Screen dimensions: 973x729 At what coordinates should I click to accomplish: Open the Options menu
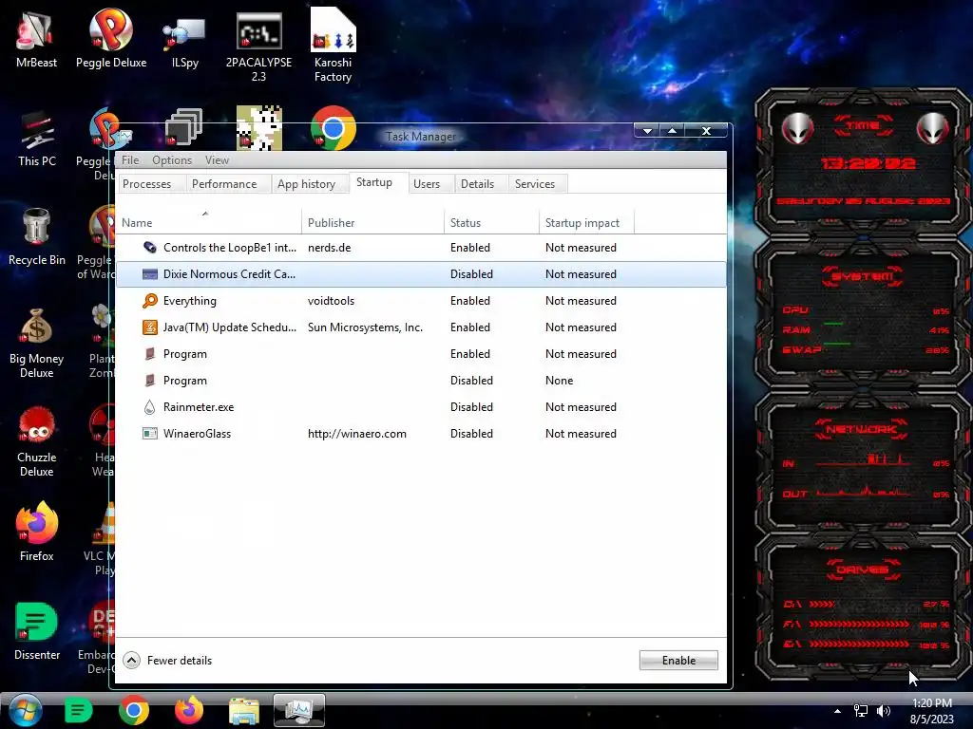pos(172,159)
